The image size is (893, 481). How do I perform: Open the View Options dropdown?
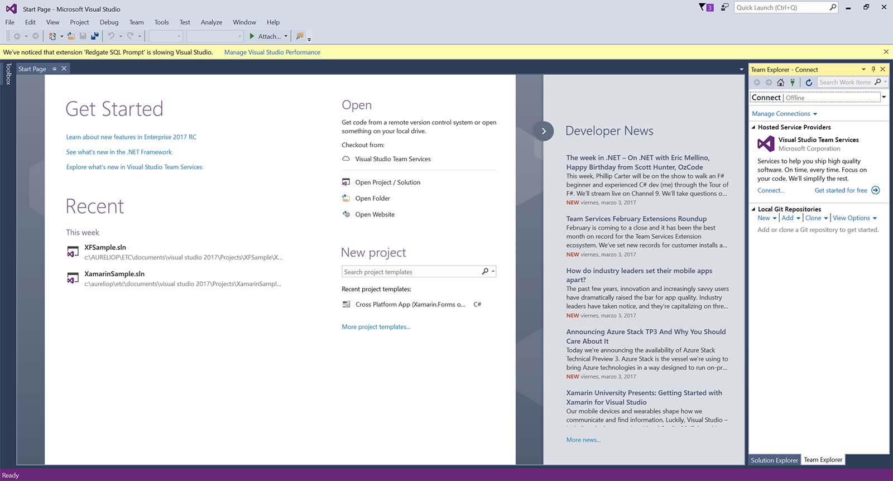click(x=854, y=218)
